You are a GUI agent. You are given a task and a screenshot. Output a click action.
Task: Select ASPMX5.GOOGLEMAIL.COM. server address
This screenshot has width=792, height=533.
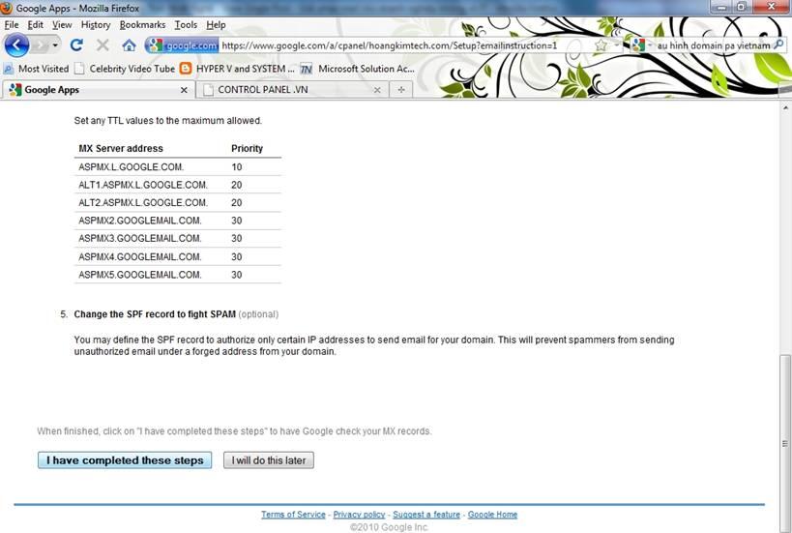[x=140, y=275]
